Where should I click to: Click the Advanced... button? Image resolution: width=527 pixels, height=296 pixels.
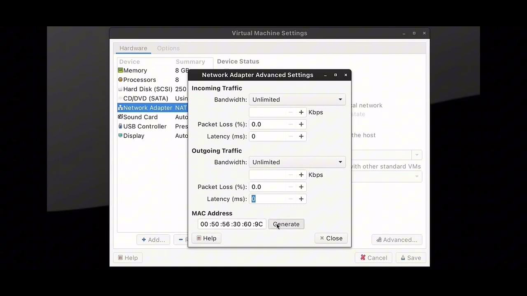click(x=397, y=240)
